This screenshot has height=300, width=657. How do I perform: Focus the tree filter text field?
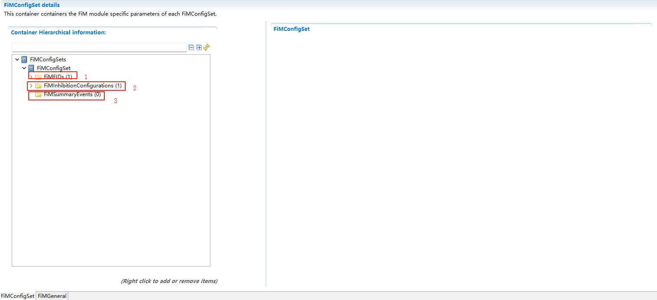tap(99, 47)
